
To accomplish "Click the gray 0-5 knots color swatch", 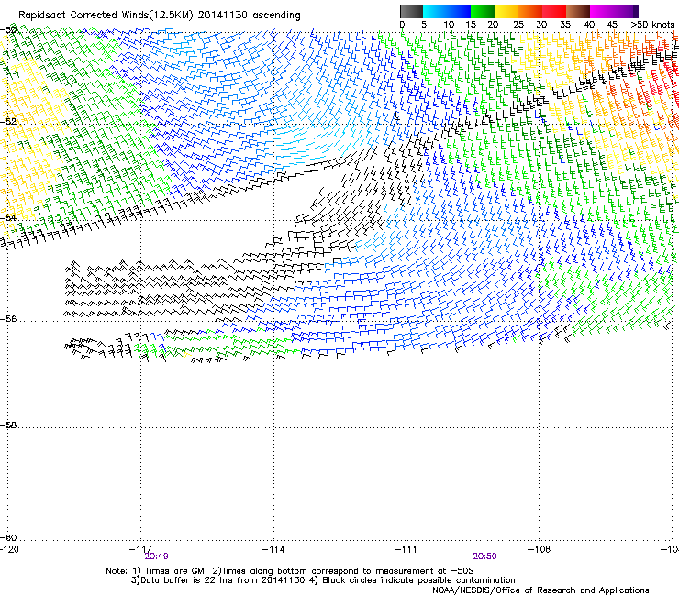I will point(411,11).
